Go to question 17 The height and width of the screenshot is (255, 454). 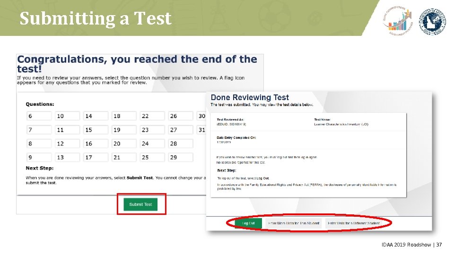pos(96,157)
